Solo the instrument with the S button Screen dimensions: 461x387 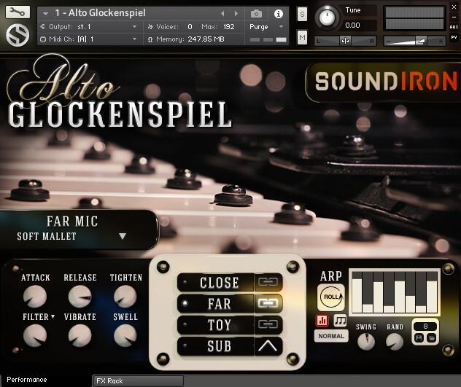tap(302, 14)
